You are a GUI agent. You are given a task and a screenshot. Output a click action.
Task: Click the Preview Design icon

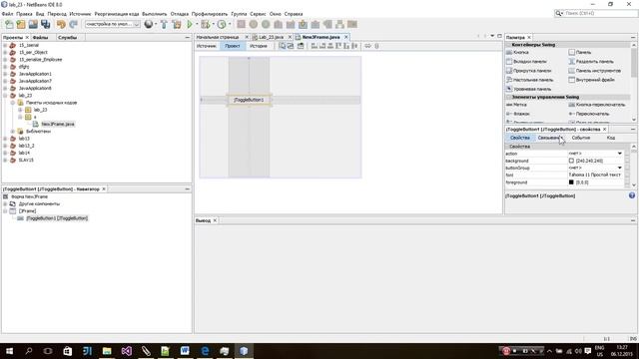301,46
